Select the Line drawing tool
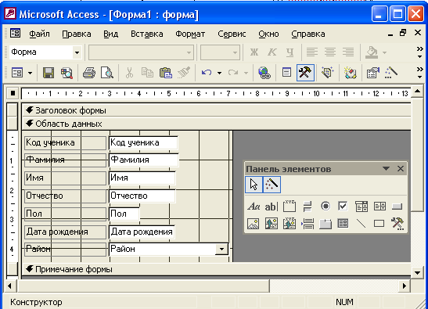This screenshot has width=428, height=309. point(361,224)
